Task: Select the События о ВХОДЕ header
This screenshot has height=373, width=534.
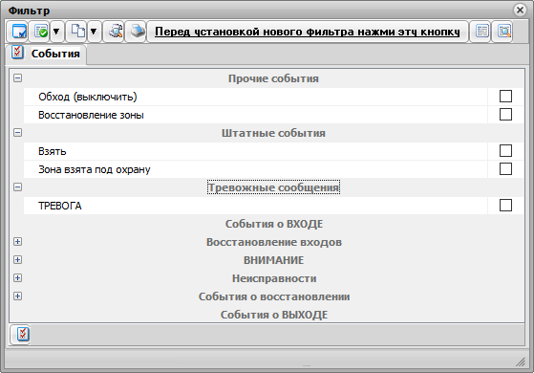Action: [274, 224]
